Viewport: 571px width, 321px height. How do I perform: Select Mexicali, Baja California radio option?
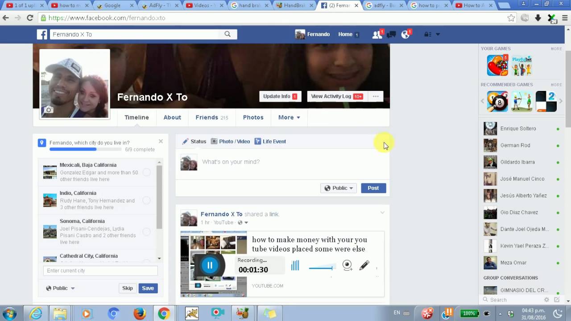click(x=146, y=172)
